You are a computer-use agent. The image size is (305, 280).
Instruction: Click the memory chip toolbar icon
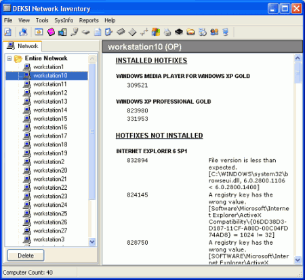[x=121, y=32]
